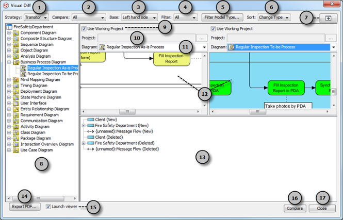Click right Project browse button
343x220 pixels.
(x=331, y=38)
